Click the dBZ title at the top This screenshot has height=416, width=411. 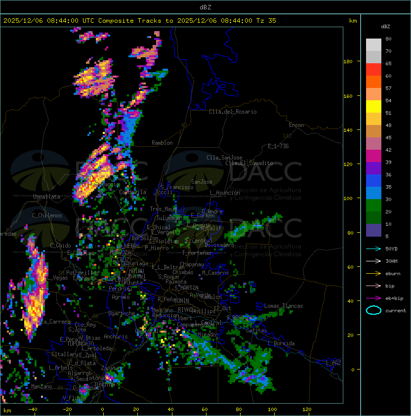(205, 7)
